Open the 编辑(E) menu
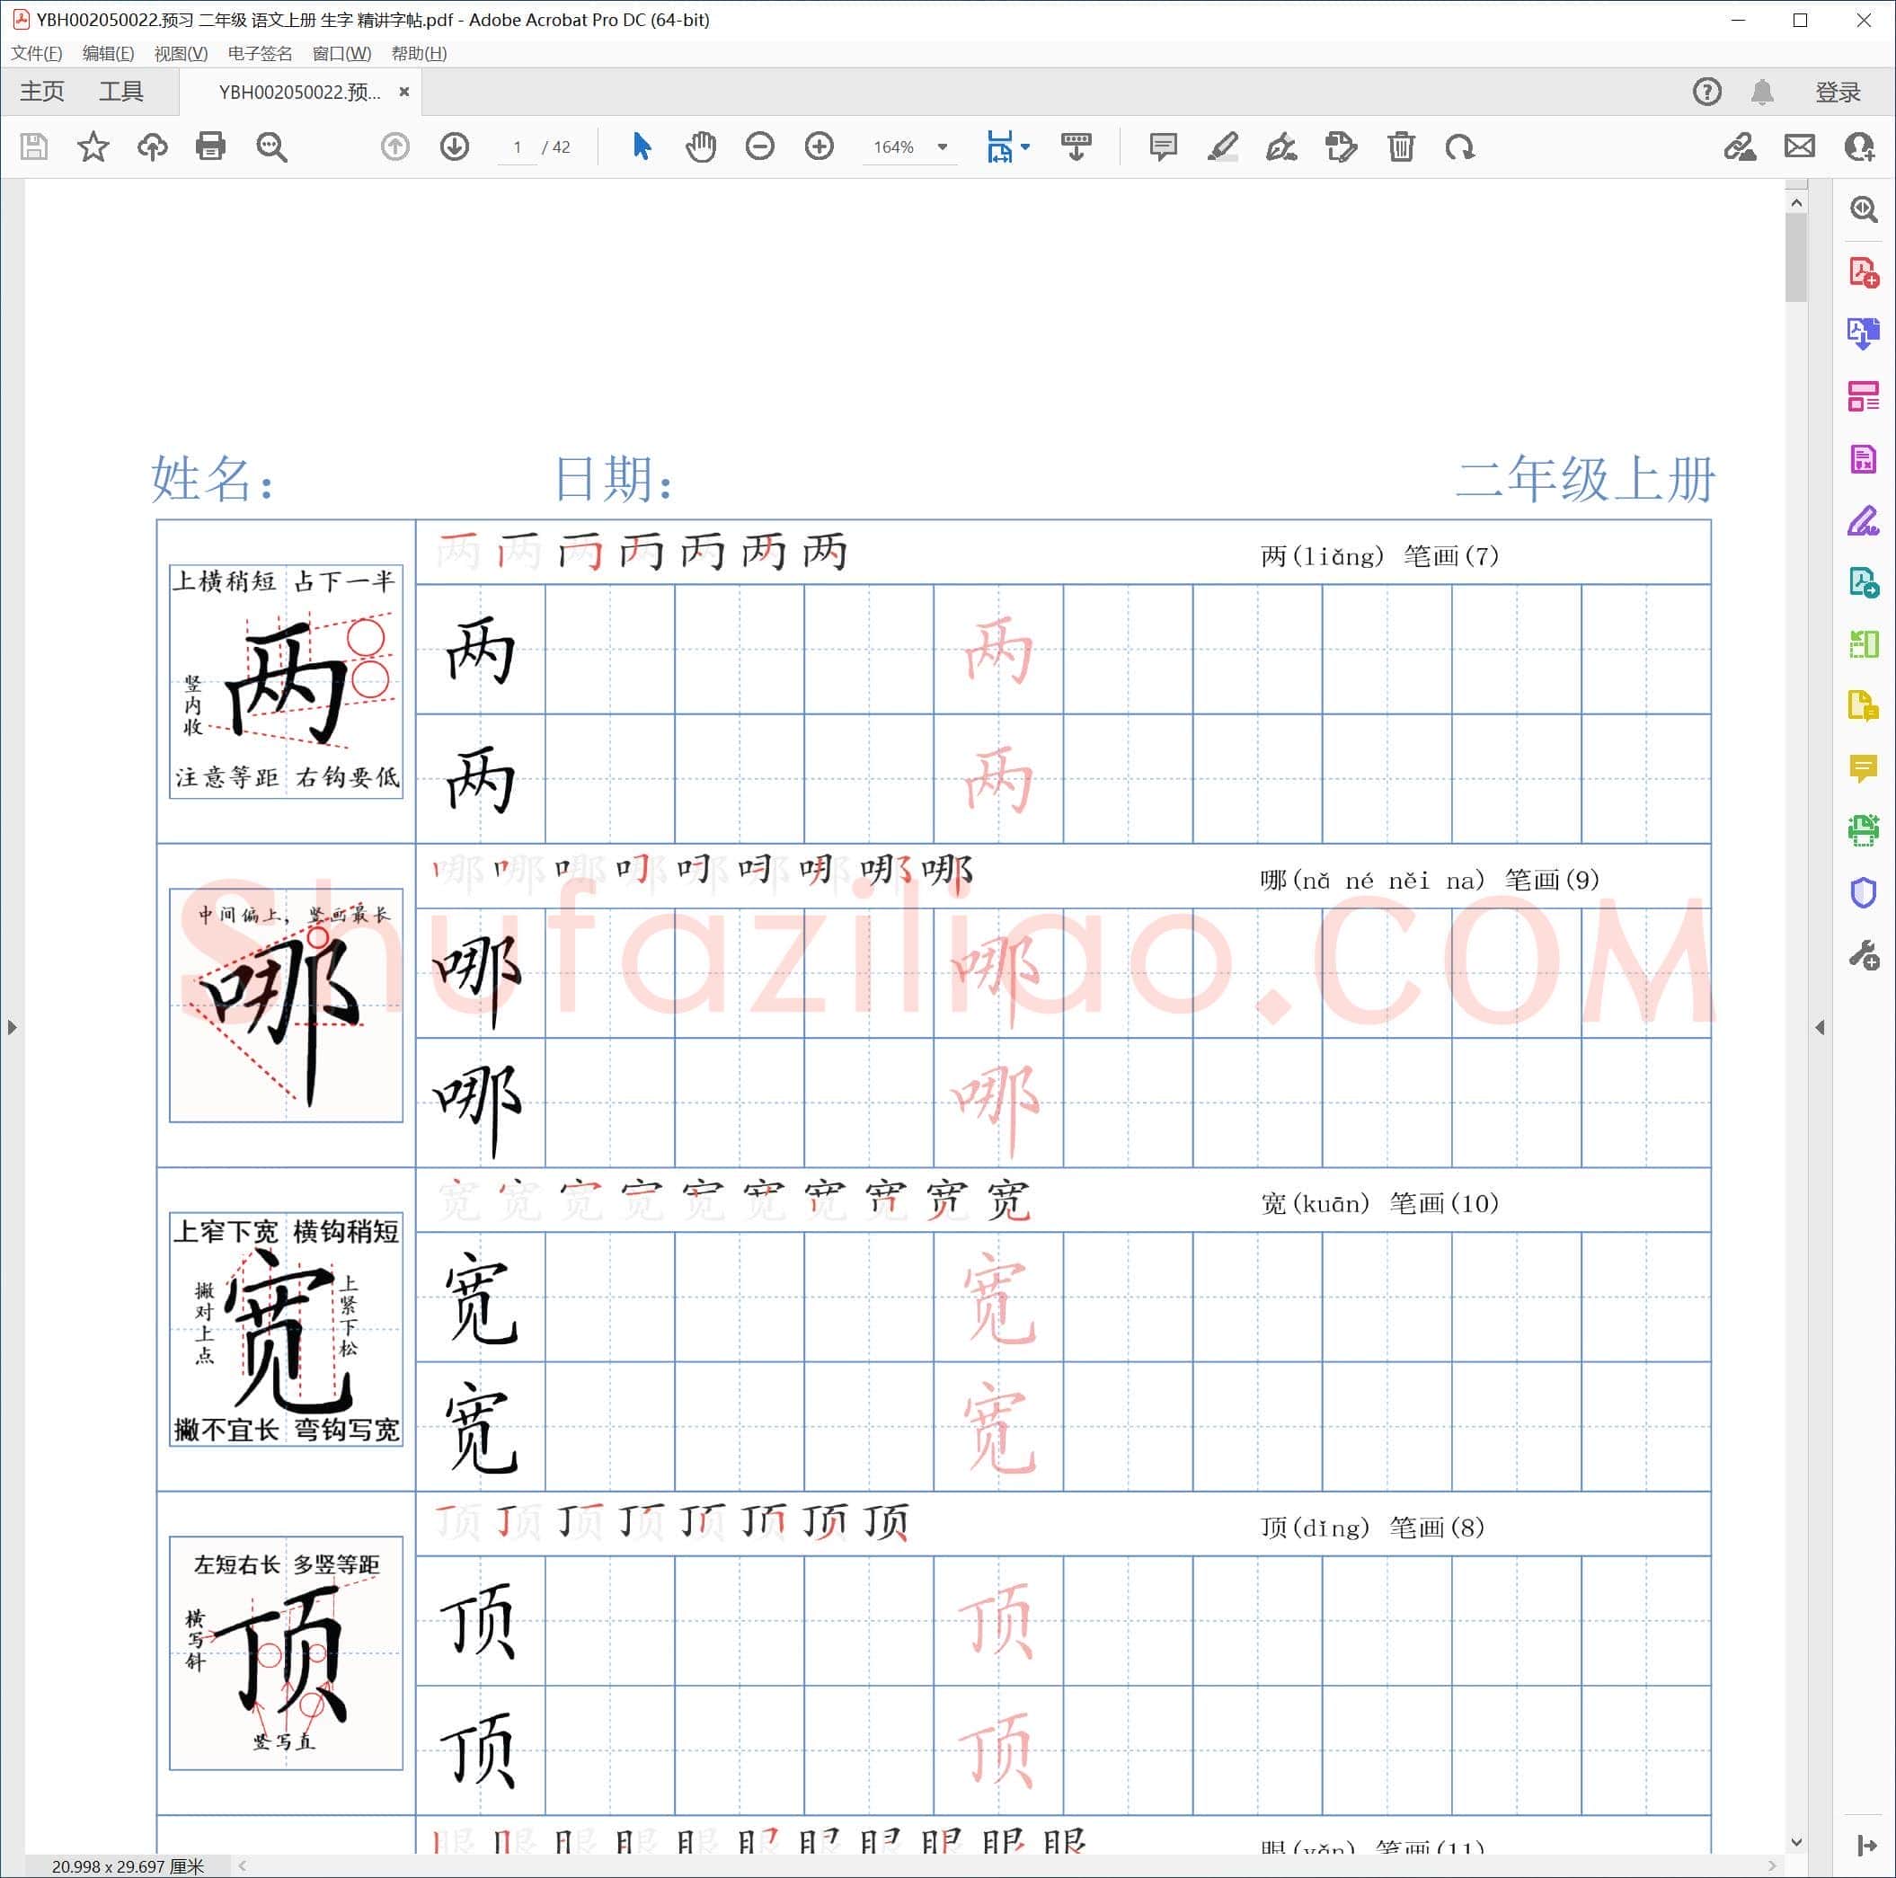1896x1878 pixels. pyautogui.click(x=108, y=53)
